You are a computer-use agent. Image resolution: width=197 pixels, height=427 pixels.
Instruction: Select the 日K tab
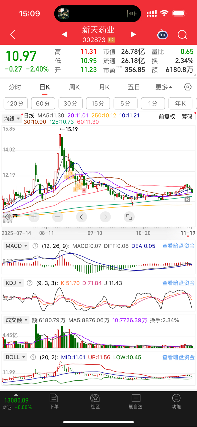(x=45, y=87)
